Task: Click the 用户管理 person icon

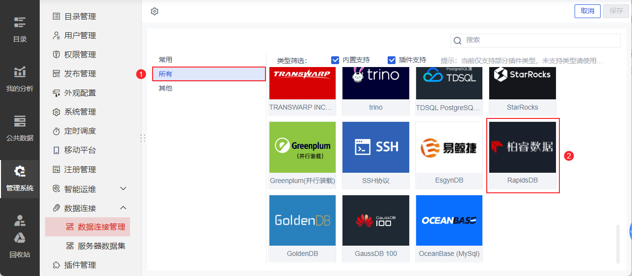Action: point(56,35)
